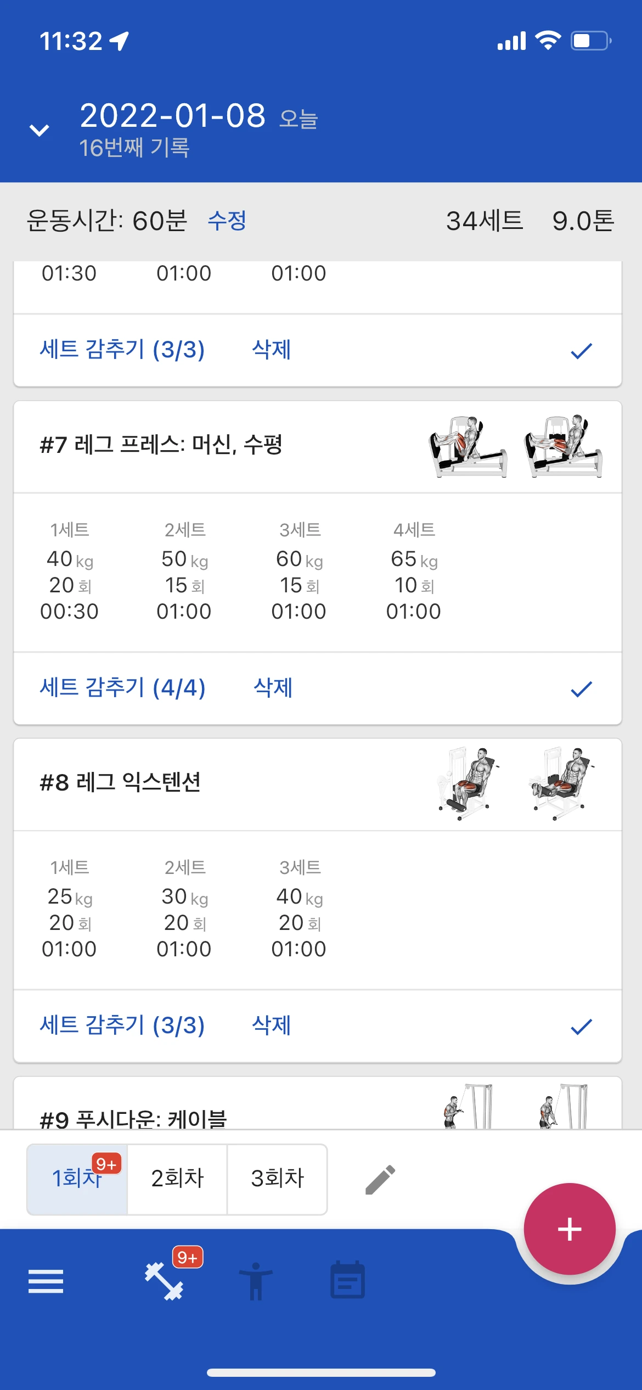Switch to the 3회차 tab
Viewport: 642px width, 1390px height.
[277, 1179]
